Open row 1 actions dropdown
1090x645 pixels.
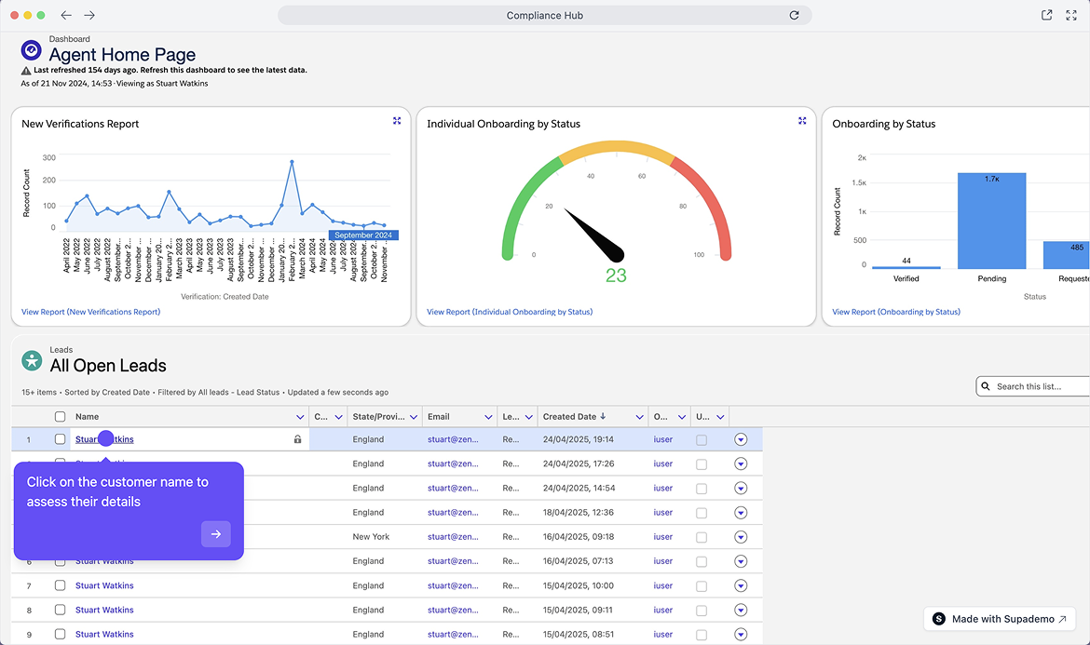[x=741, y=439]
